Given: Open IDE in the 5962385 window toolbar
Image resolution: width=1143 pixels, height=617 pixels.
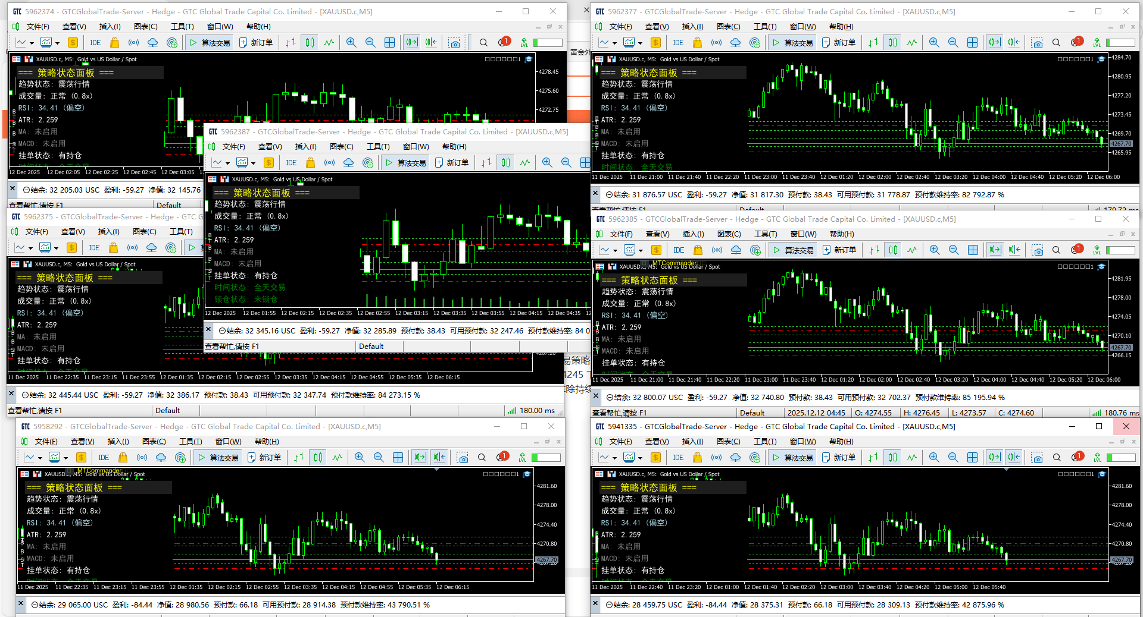Looking at the screenshot, I should [679, 250].
